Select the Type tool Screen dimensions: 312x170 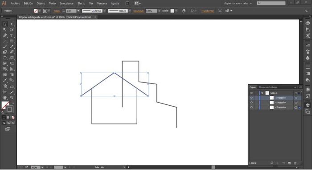[x=12, y=36]
